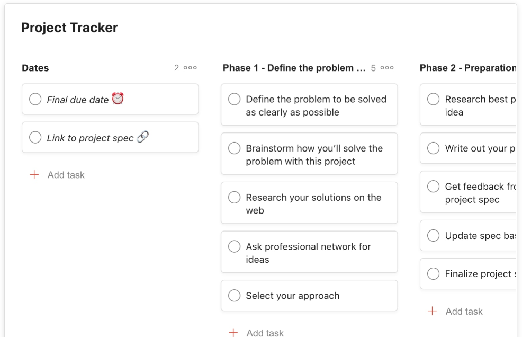This screenshot has width=522, height=337.
Task: Open the Phase 1 section three-dot menu
Action: coord(387,68)
